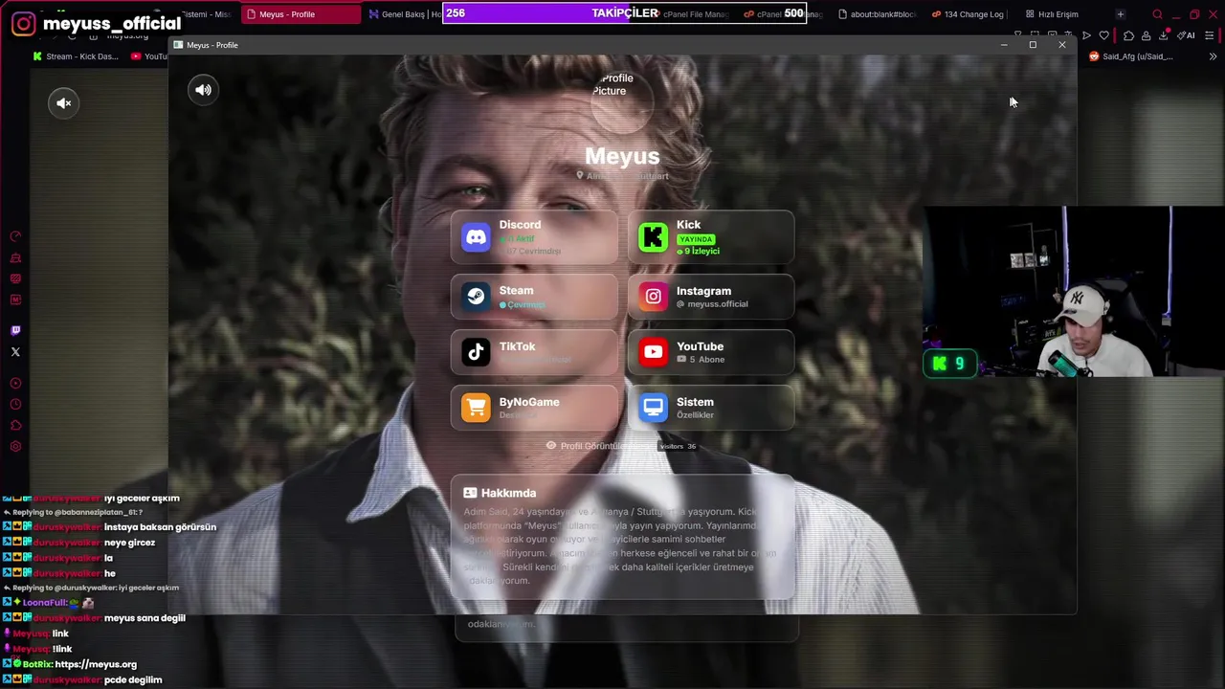The width and height of the screenshot is (1225, 689).
Task: Open the Said_Afg Reddit bookmark
Action: pos(1131,56)
